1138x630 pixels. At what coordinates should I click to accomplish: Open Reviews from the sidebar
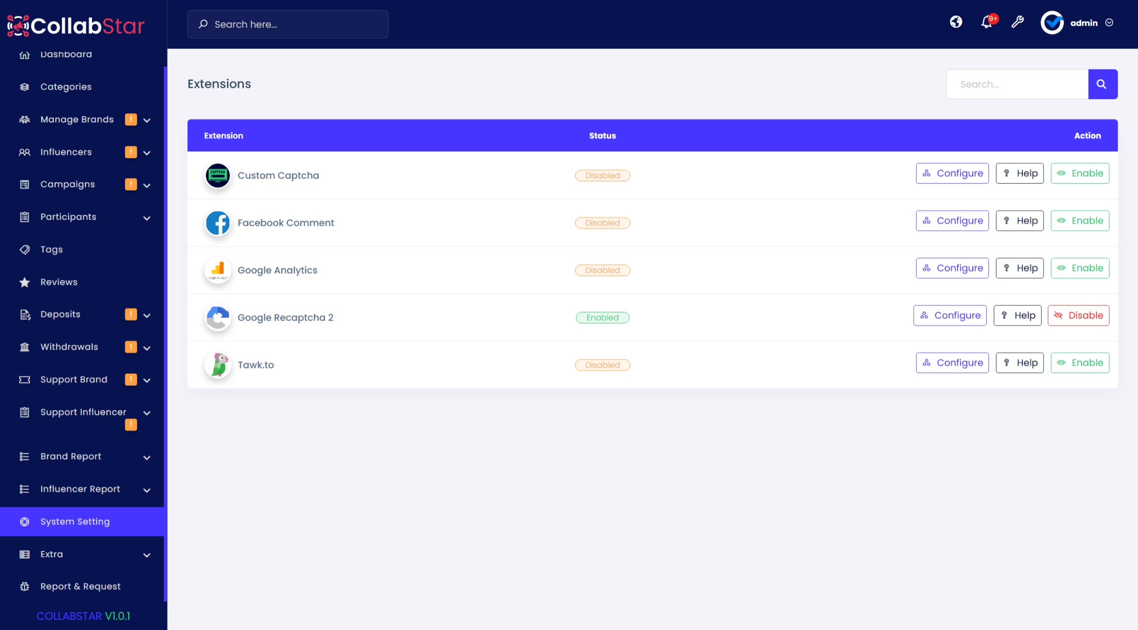tap(82, 282)
